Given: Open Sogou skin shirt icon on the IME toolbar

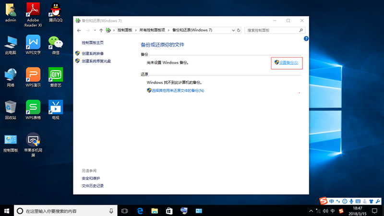Looking at the screenshot, I should [x=371, y=201].
